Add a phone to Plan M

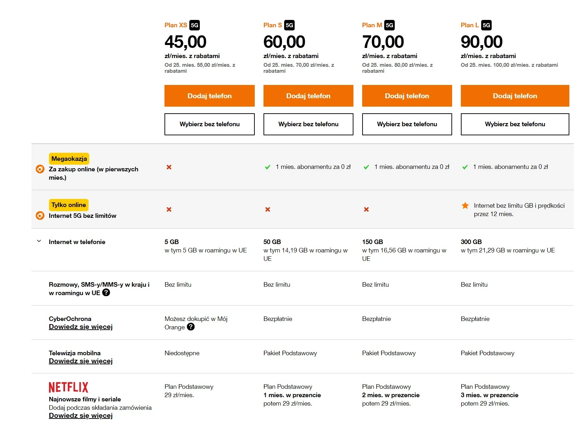407,96
